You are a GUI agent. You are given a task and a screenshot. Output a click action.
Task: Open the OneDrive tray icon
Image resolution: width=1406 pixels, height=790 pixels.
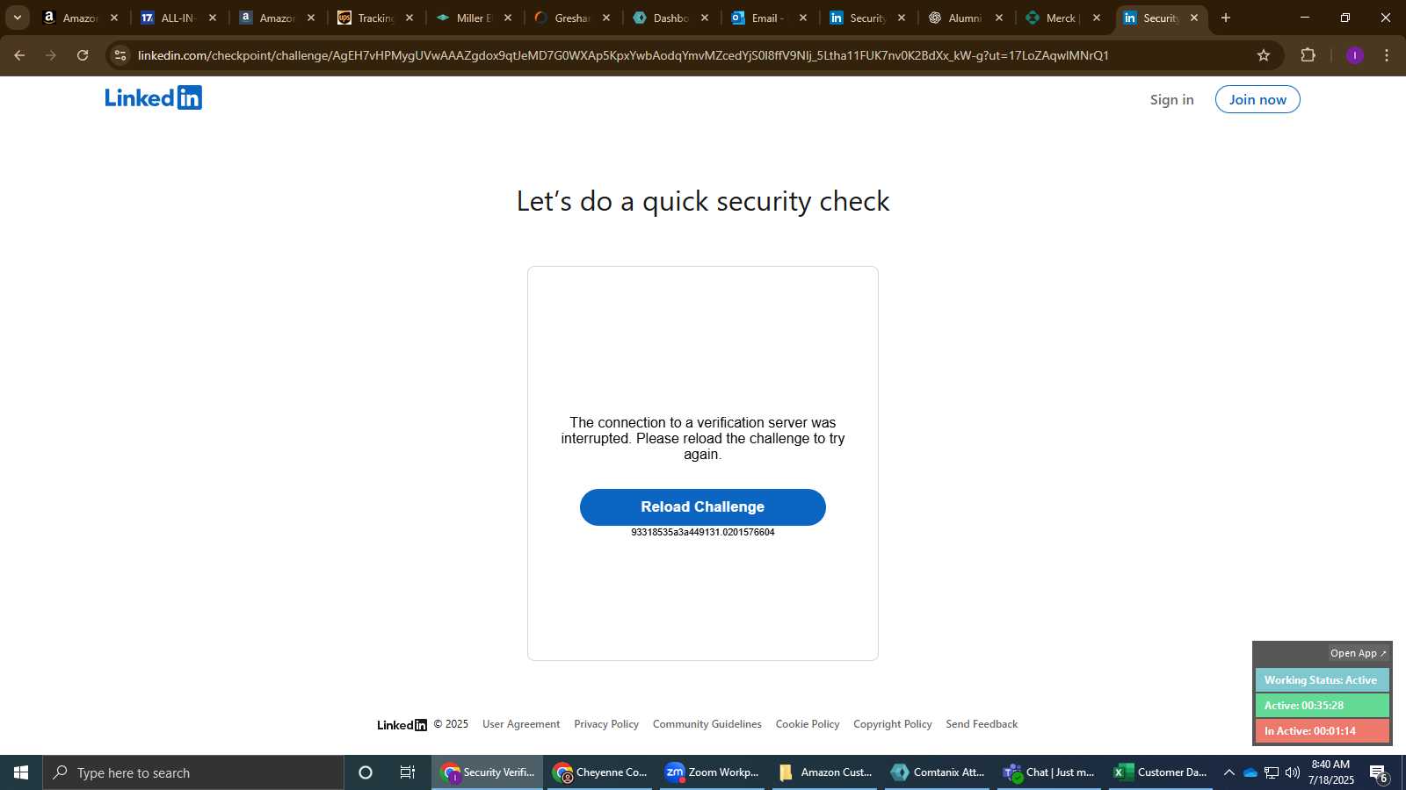point(1250,772)
